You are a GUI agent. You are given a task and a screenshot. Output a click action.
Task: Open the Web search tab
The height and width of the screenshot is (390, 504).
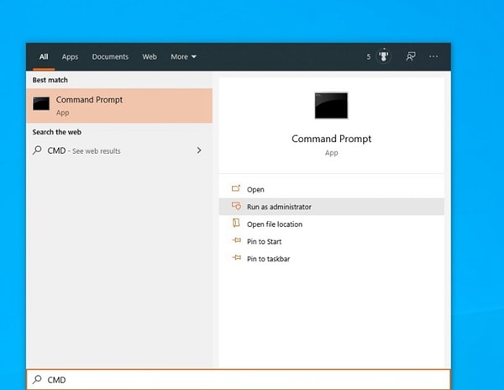click(150, 57)
